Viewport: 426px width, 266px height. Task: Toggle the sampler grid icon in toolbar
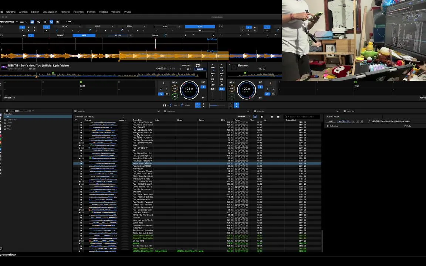(45, 22)
